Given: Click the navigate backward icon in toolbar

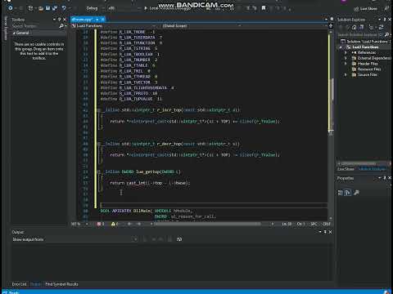Looking at the screenshot, I should 11,8.
